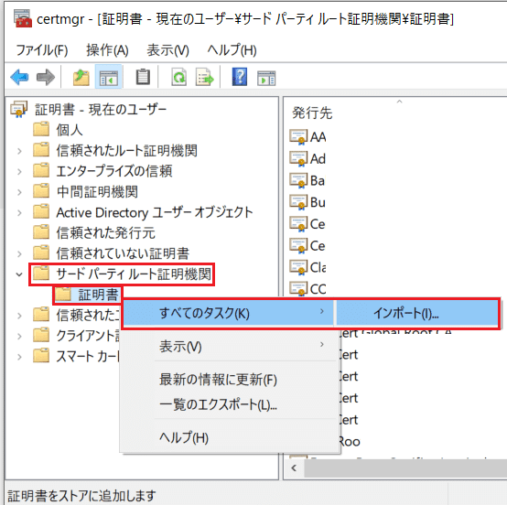
Task: Click the horizontal scrollbar track
Action: (405, 467)
